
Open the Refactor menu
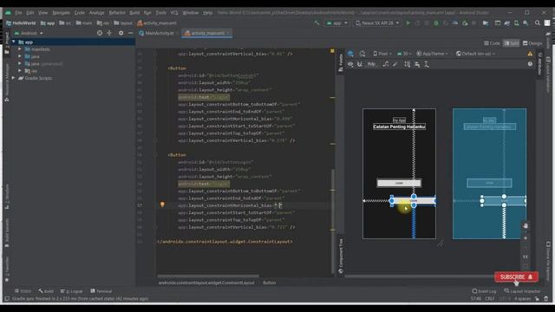pyautogui.click(x=117, y=12)
